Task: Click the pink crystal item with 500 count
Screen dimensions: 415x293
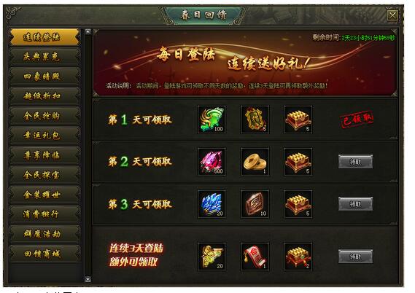Action: pos(212,162)
